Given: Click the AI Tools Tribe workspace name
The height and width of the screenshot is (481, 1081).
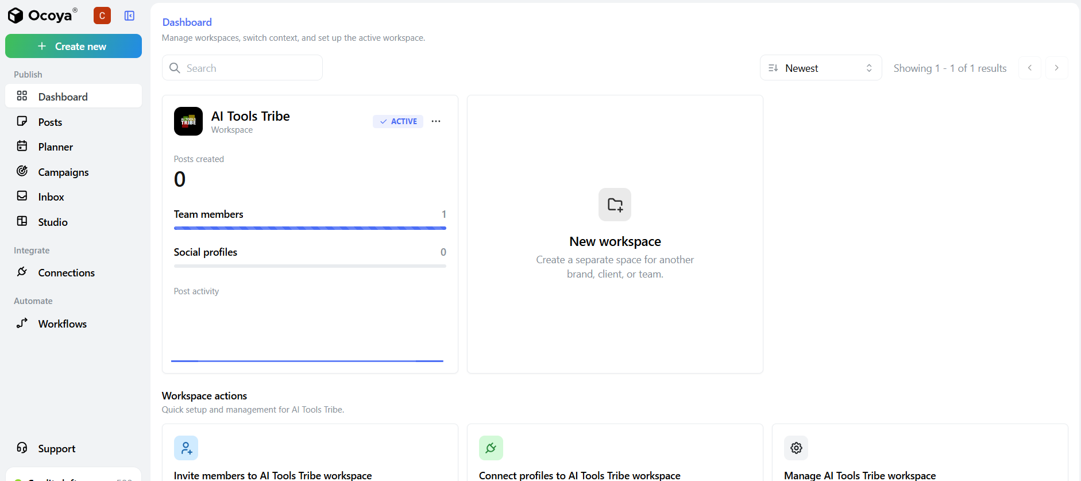Looking at the screenshot, I should pos(250,116).
